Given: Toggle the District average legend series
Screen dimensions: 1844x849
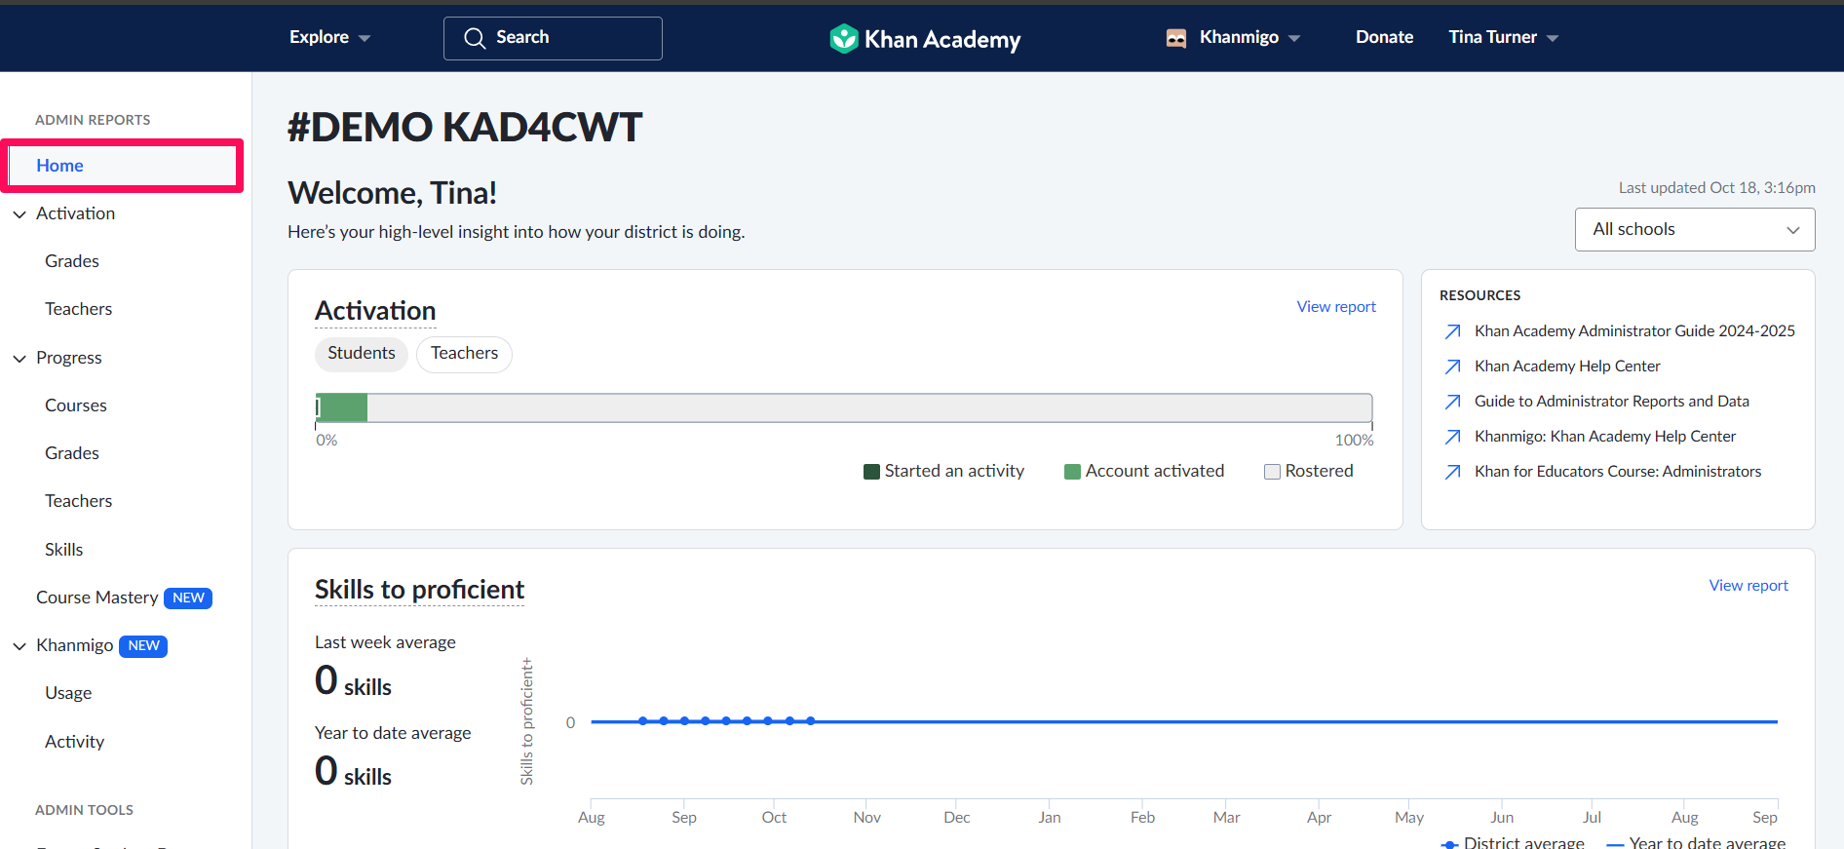Looking at the screenshot, I should [1513, 842].
